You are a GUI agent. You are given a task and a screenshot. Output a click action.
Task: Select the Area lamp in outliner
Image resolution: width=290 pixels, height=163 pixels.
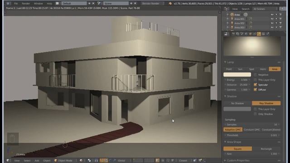[237, 14]
